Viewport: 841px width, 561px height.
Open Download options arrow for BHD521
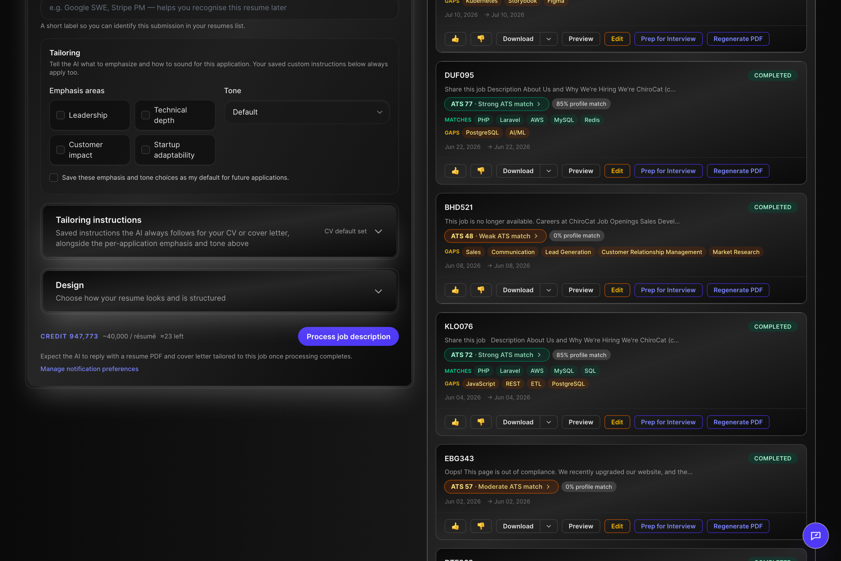tap(548, 290)
